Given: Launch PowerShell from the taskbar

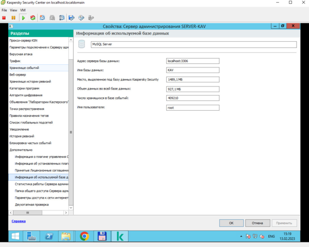Looking at the screenshot, I should tap(49, 236).
